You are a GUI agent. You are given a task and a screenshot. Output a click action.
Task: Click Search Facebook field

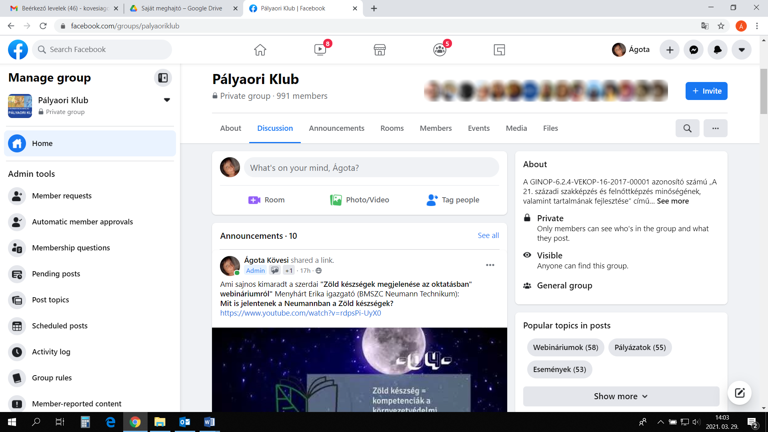(102, 50)
